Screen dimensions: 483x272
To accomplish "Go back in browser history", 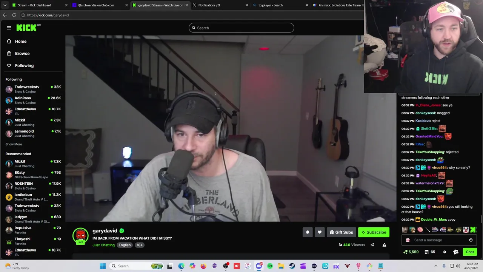I will pos(5,15).
